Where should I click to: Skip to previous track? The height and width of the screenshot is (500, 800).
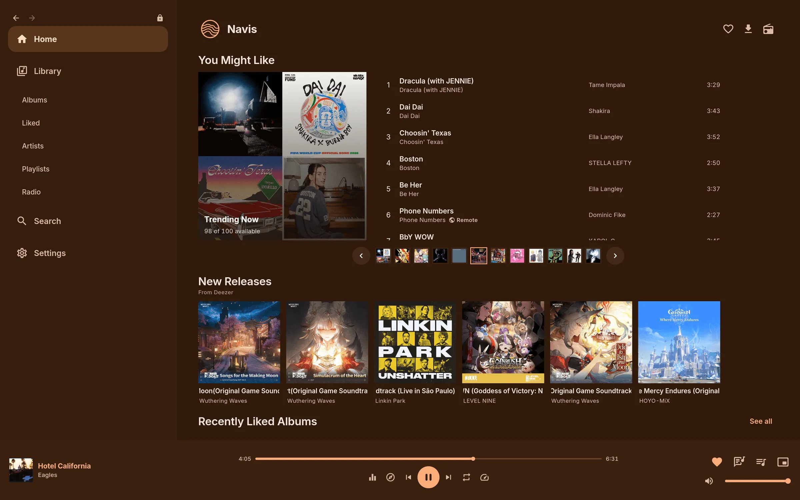click(x=408, y=477)
